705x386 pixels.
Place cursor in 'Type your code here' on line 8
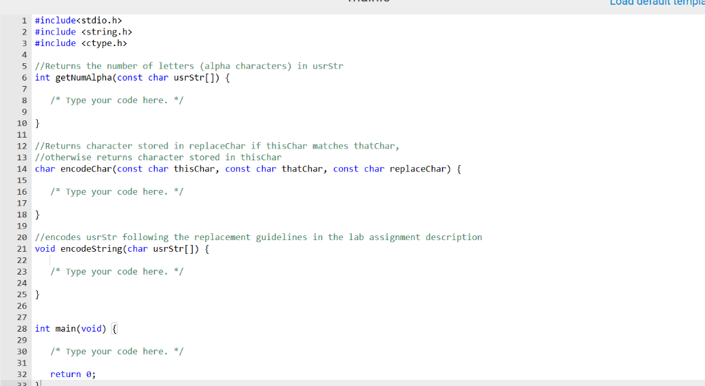[x=117, y=100]
